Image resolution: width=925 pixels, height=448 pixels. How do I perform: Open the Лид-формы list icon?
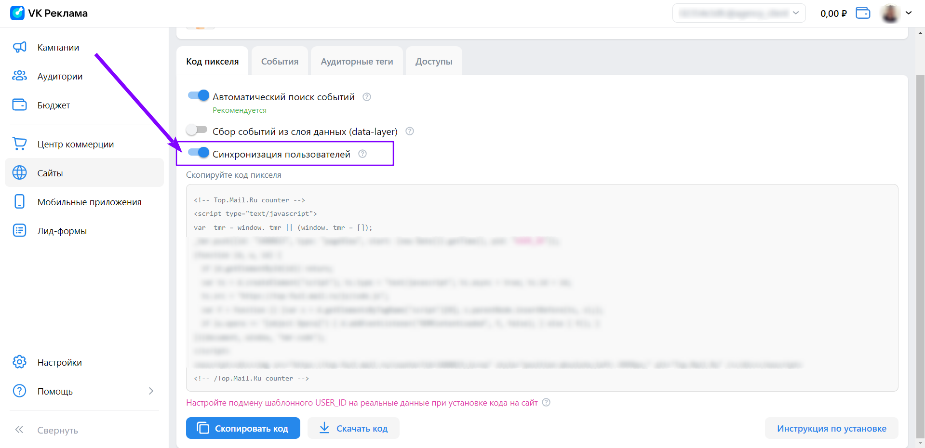click(x=20, y=230)
